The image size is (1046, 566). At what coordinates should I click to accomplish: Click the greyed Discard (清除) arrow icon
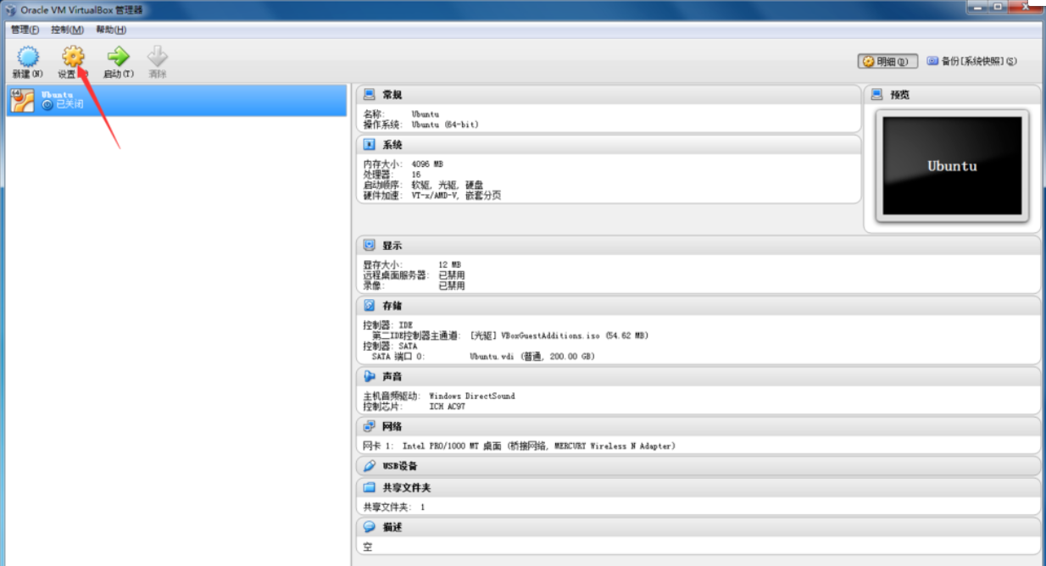158,57
